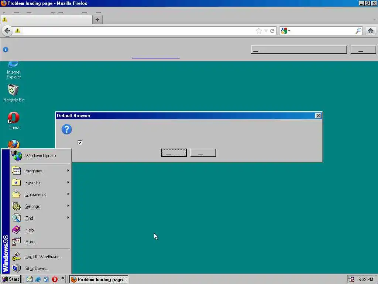This screenshot has width=378, height=284.
Task: Open the Google search engine selector
Action: [285, 31]
